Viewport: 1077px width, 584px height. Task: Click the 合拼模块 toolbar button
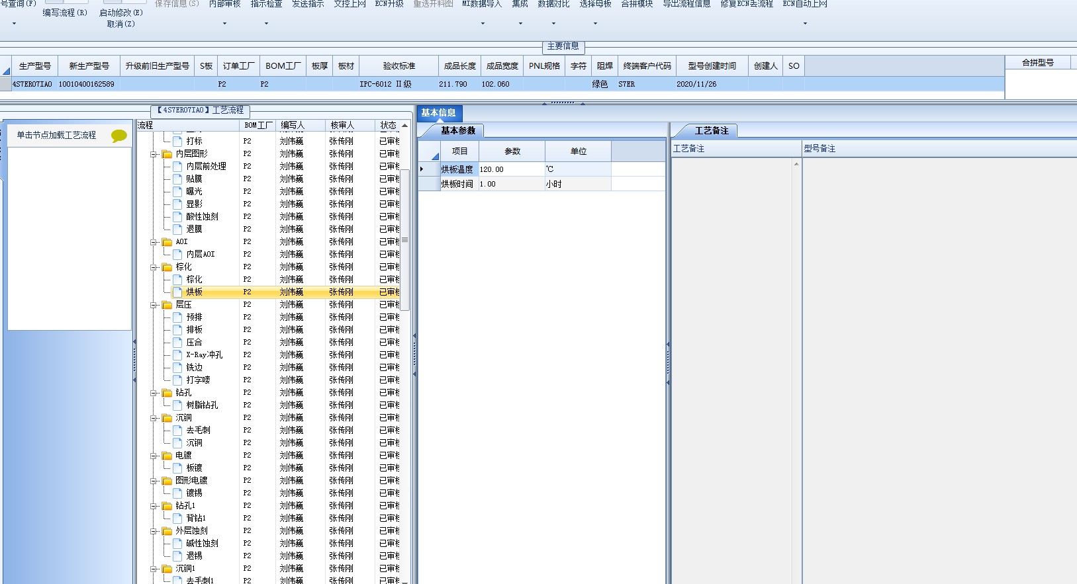(637, 4)
